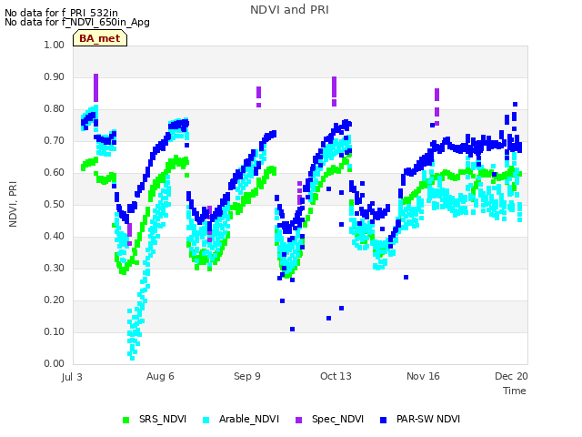Click the Oct 13 x-axis tick label
The height and width of the screenshot is (437, 582).
336,376
